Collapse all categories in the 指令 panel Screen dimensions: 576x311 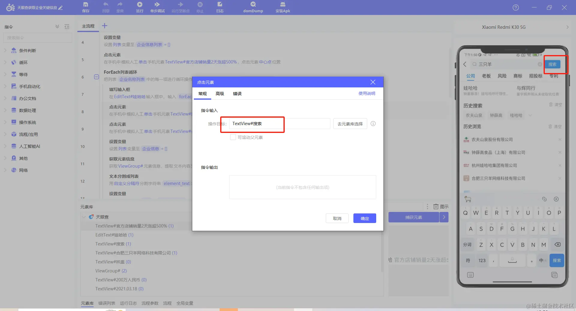[x=57, y=27]
